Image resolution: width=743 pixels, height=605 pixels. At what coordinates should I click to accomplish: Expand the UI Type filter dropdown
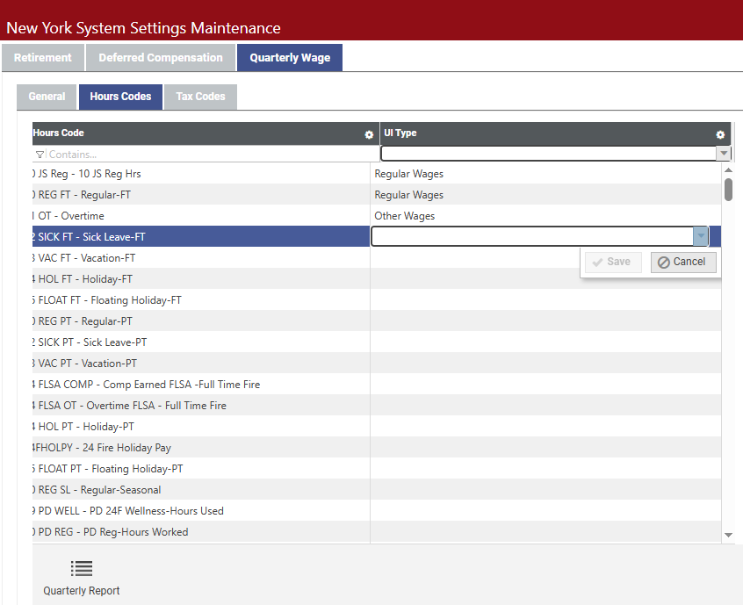pyautogui.click(x=724, y=154)
